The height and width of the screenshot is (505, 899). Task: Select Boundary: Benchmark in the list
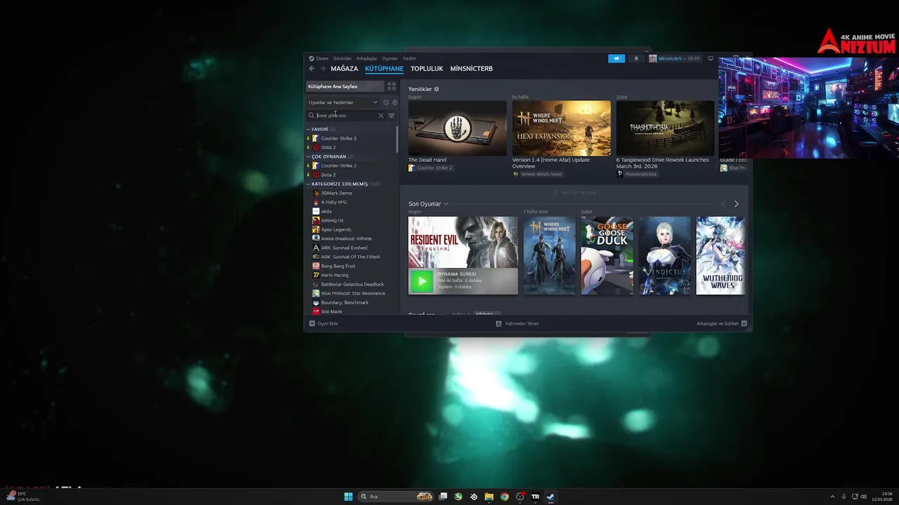tap(344, 302)
